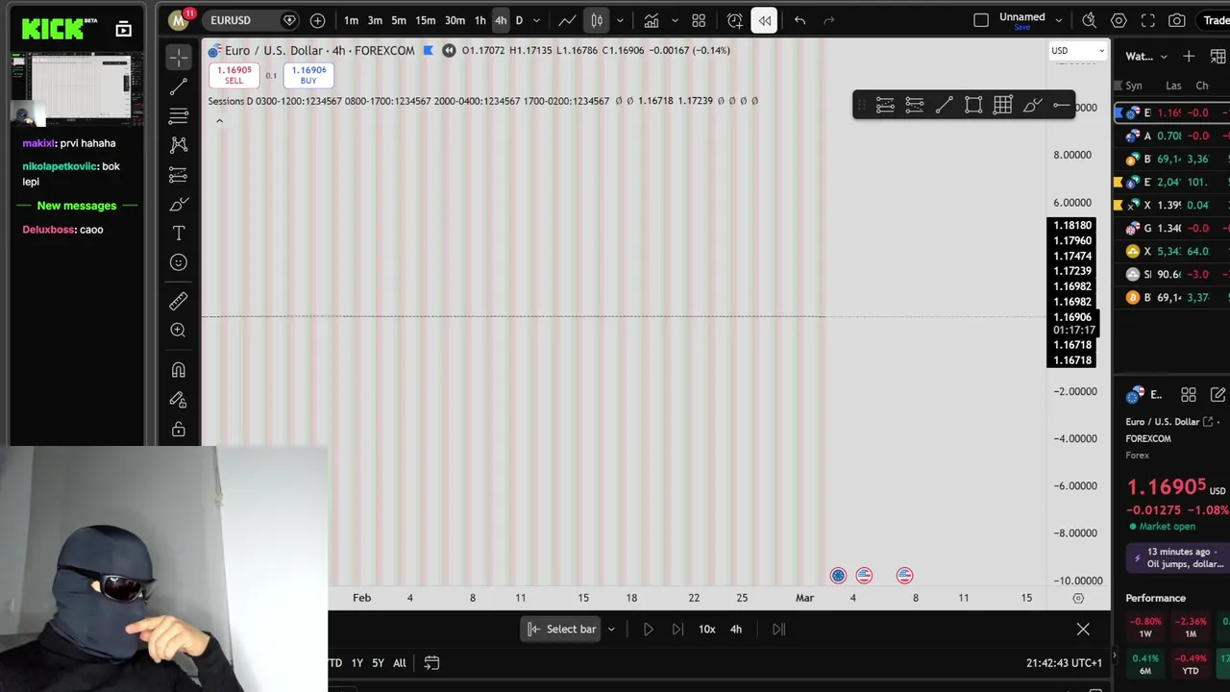Select the candlestick chart style
Image resolution: width=1230 pixels, height=692 pixels.
[597, 20]
